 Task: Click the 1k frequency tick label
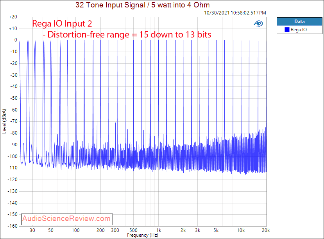coord(159,230)
